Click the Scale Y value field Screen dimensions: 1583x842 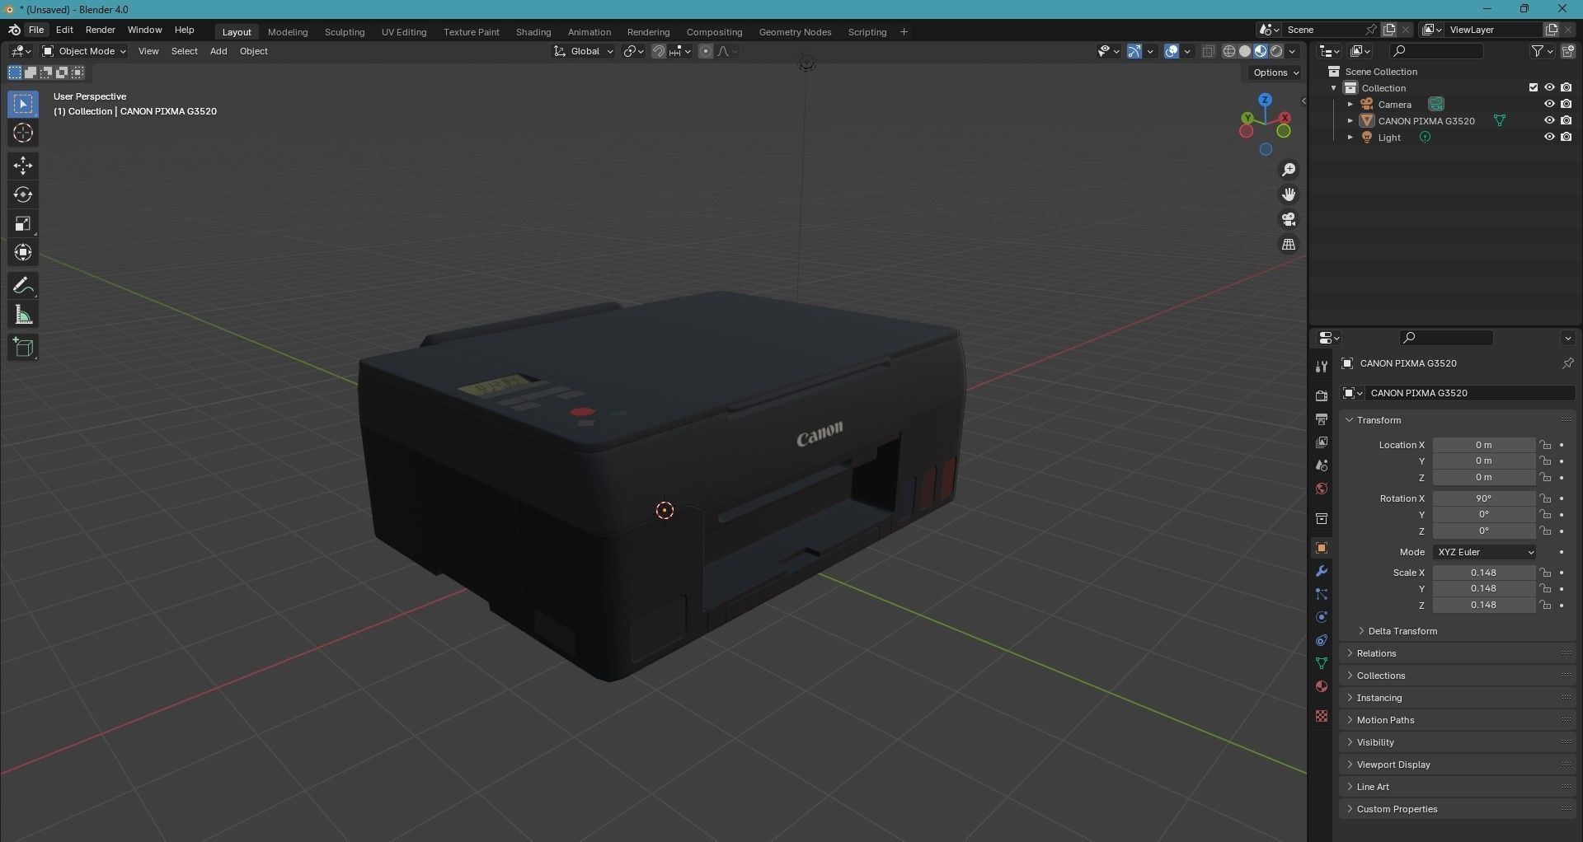click(1484, 589)
